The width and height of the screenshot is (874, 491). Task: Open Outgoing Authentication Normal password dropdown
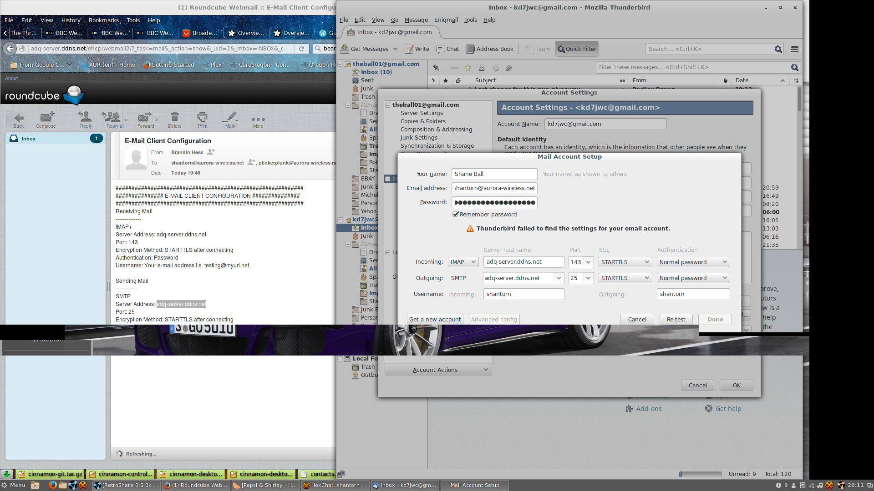tap(693, 278)
